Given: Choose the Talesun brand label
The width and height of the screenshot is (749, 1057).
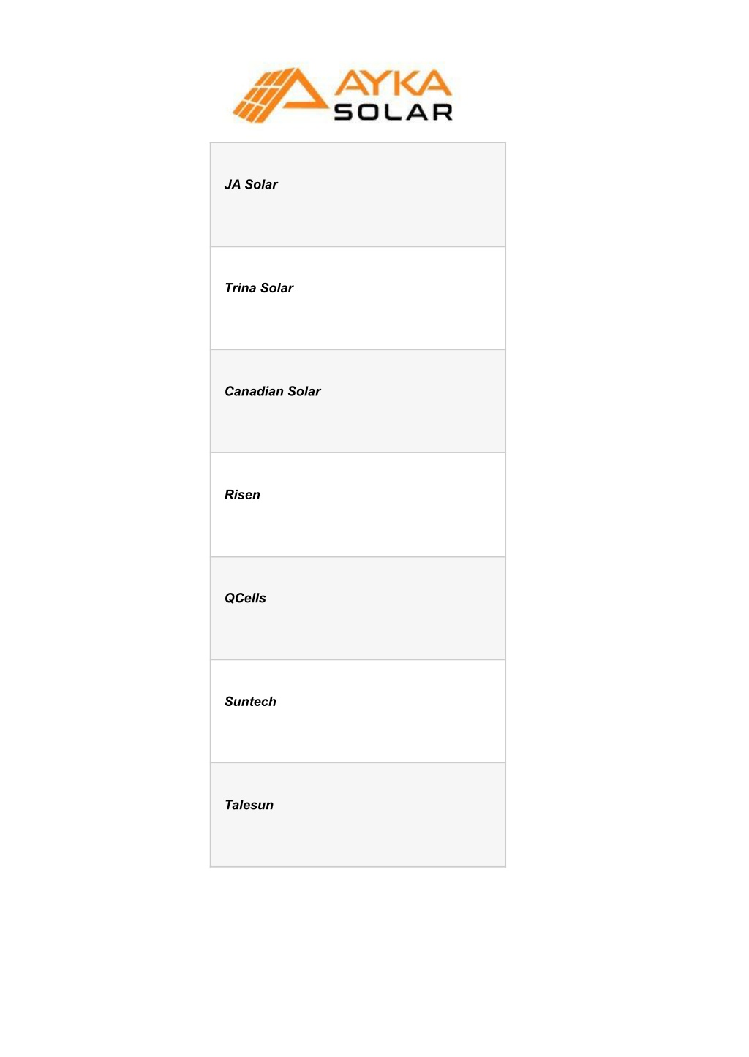Looking at the screenshot, I should 249,805.
